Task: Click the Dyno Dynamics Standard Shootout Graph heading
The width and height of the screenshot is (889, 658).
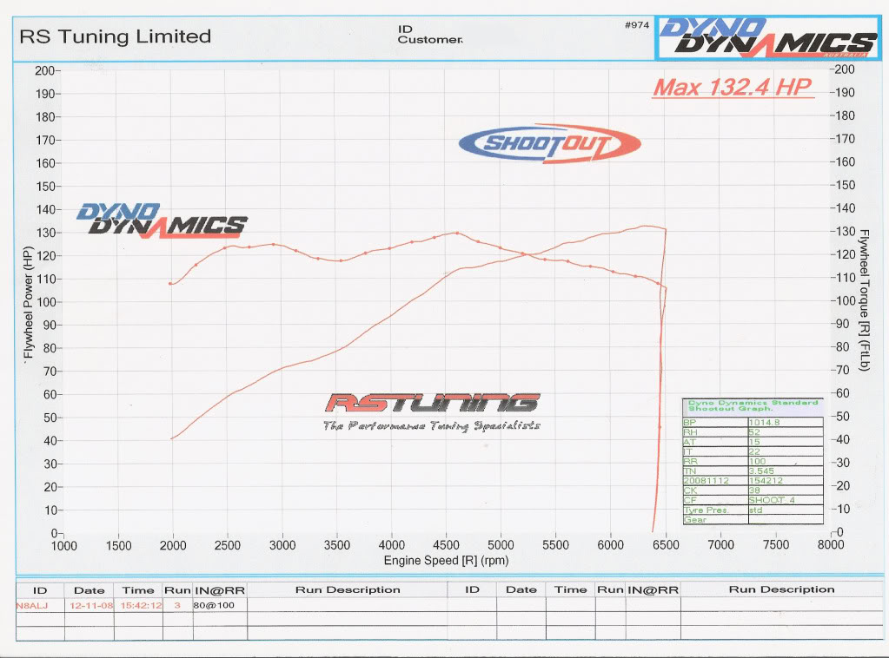Action: coord(753,405)
